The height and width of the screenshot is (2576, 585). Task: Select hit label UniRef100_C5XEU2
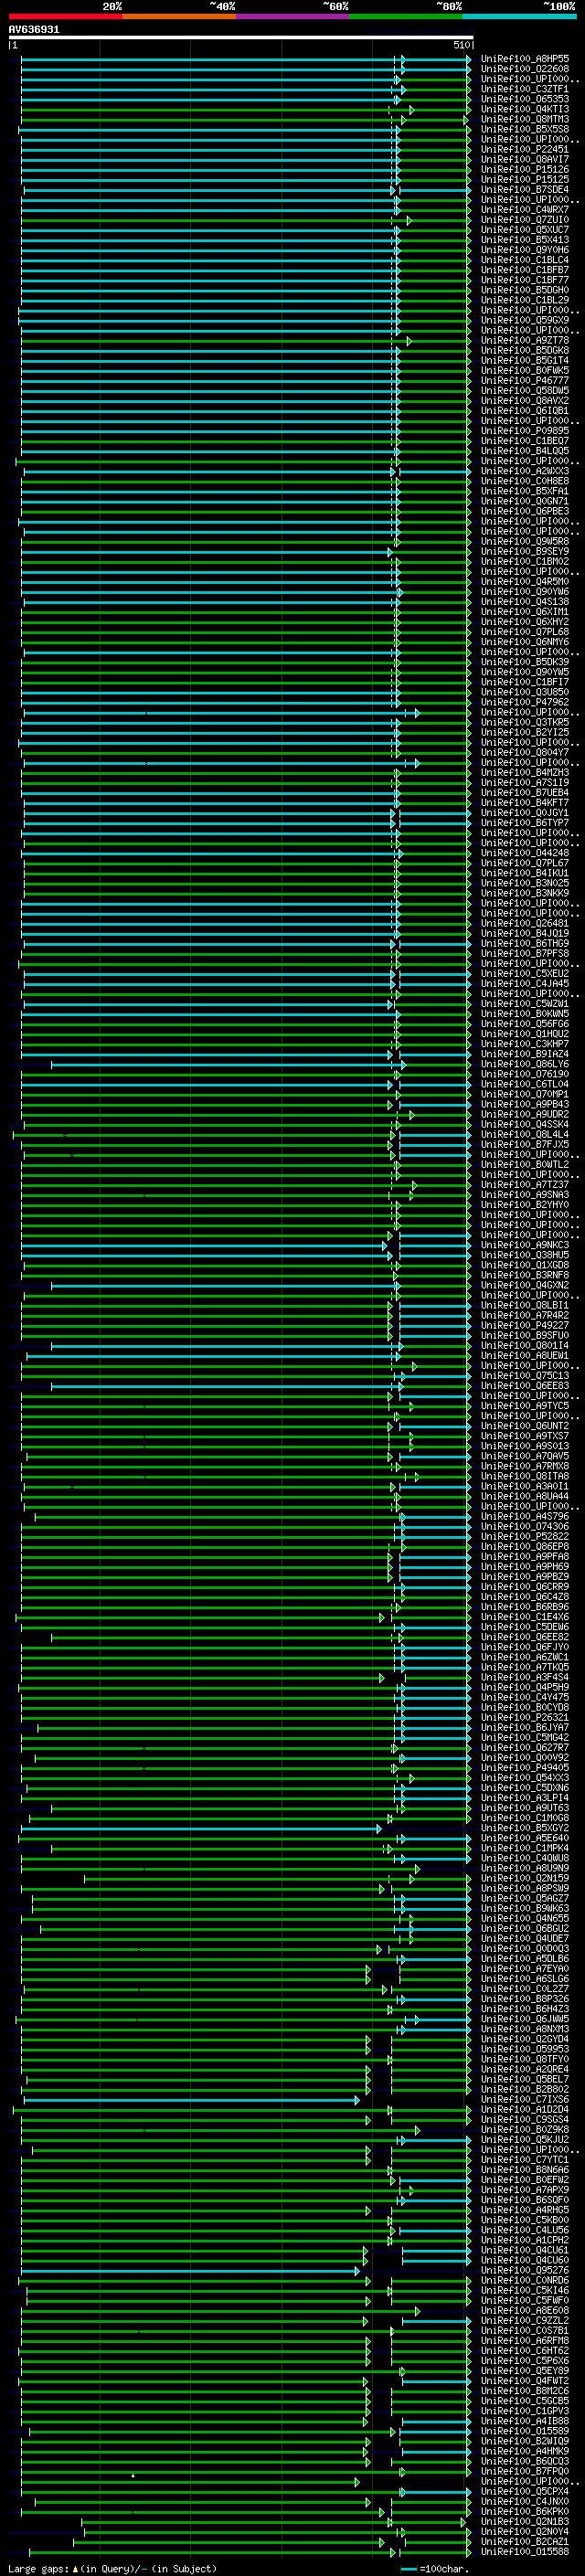click(x=525, y=973)
